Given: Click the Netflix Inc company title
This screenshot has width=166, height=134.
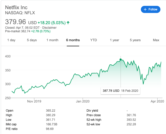Looking at the screenshot, I should coord(16,7).
